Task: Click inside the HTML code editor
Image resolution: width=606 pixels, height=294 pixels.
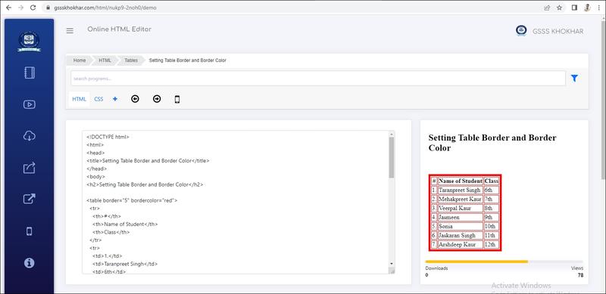Action: (x=236, y=203)
